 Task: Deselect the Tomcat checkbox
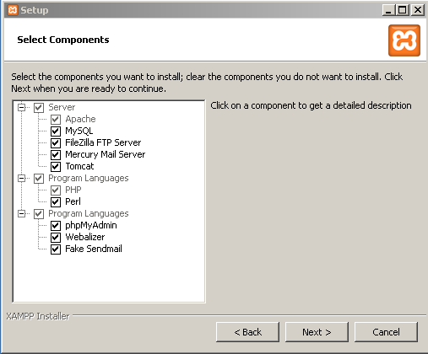tap(56, 167)
